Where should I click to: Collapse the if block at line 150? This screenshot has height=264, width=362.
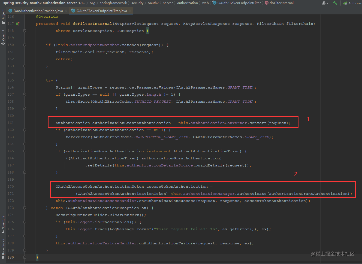tap(25, 45)
